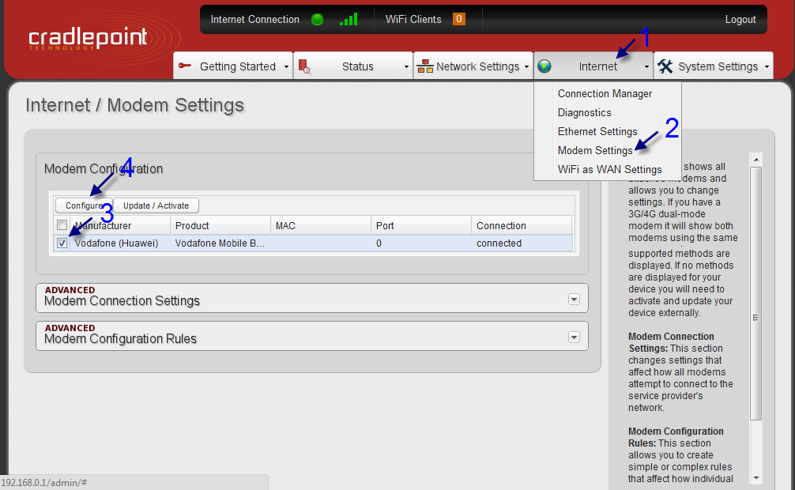Open the Status menu
Image resolution: width=795 pixels, height=490 pixels.
353,66
